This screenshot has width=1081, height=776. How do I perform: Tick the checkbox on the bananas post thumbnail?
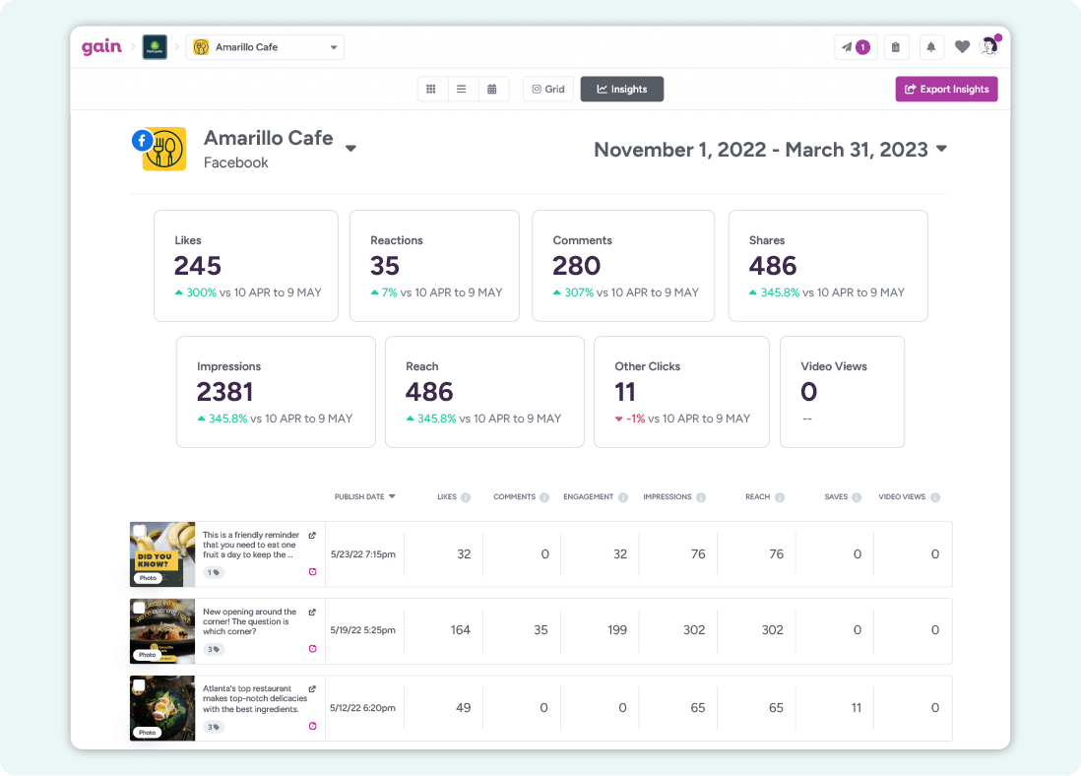(x=139, y=529)
